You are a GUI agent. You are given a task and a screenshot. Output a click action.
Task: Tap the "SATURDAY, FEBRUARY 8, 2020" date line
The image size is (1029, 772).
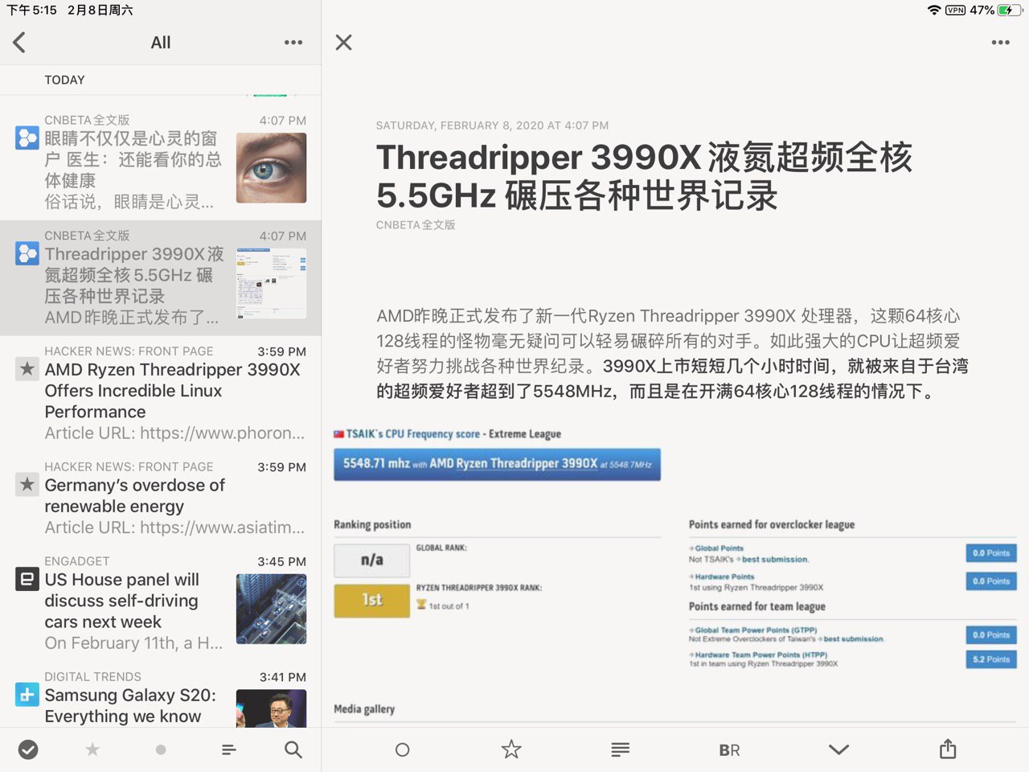[x=492, y=125]
